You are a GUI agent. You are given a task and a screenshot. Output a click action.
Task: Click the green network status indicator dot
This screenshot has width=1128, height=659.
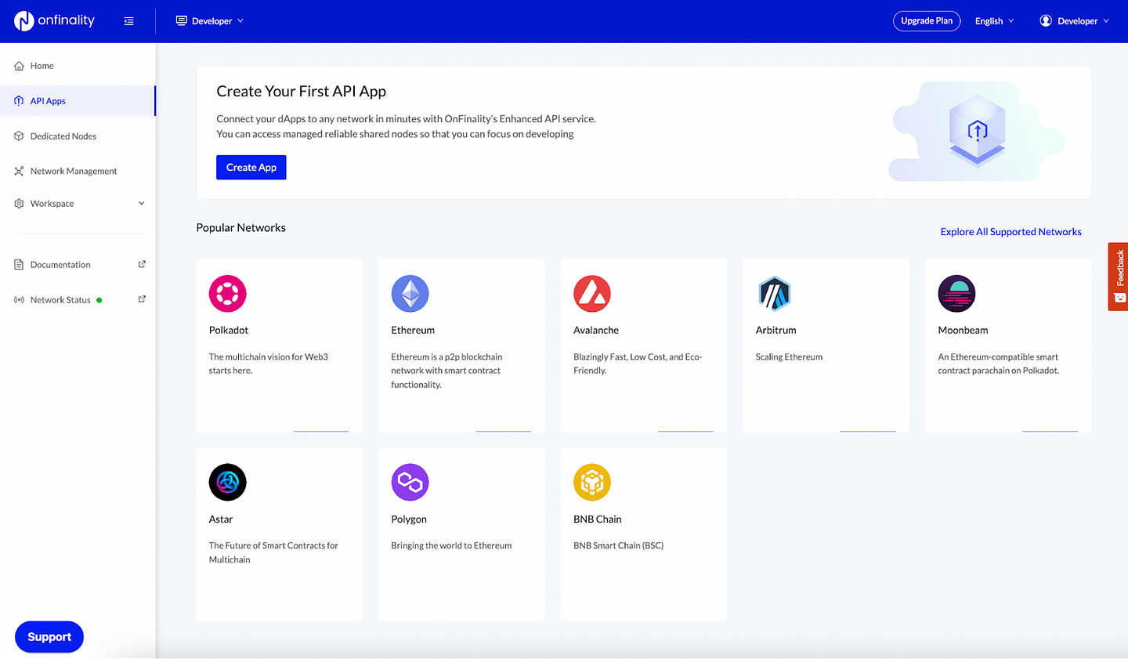(x=99, y=300)
